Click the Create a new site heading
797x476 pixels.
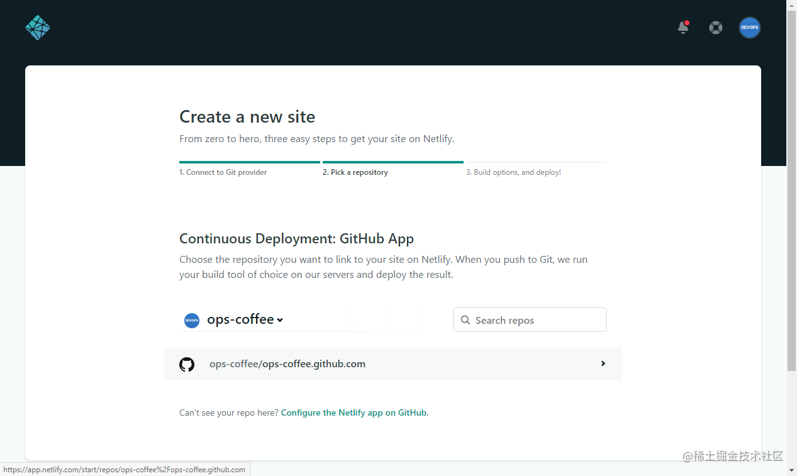tap(247, 117)
